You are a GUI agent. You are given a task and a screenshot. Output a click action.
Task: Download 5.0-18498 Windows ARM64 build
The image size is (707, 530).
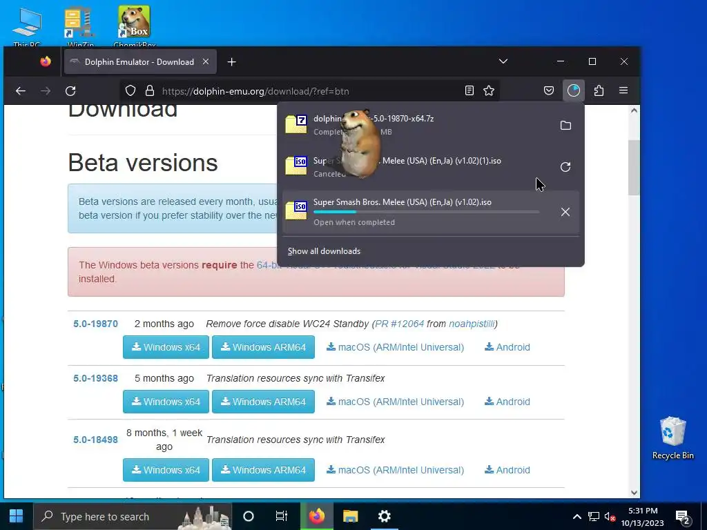tap(263, 470)
